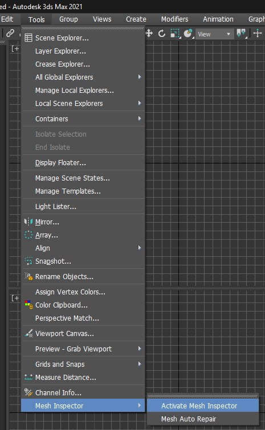
Task: Open the Modifiers menu
Action: click(x=175, y=19)
